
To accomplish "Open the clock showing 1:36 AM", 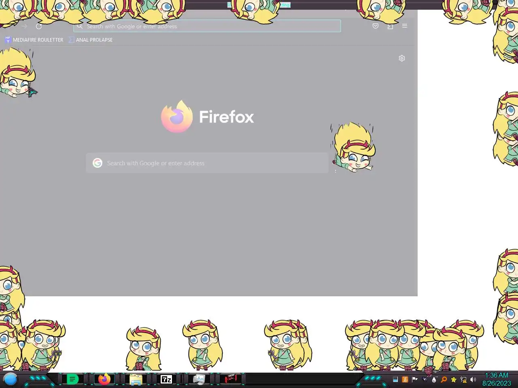I will pos(497,379).
